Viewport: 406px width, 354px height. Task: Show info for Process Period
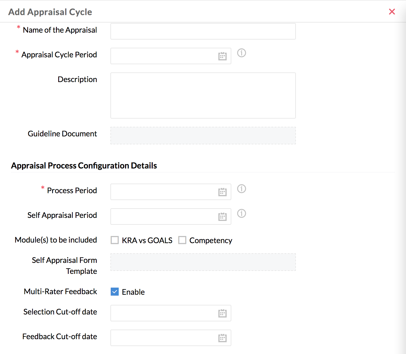coord(241,189)
